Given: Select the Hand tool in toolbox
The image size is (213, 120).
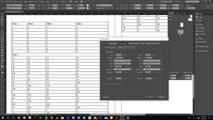Looking at the screenshot, I should point(2,61).
